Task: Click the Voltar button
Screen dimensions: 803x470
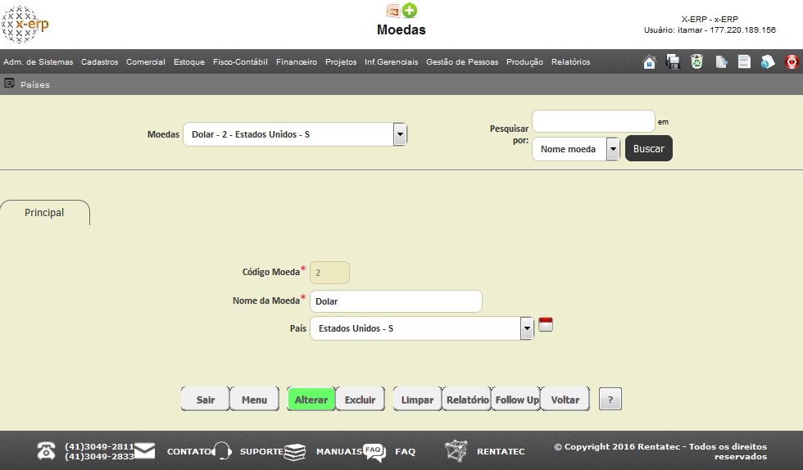Action: 565,400
